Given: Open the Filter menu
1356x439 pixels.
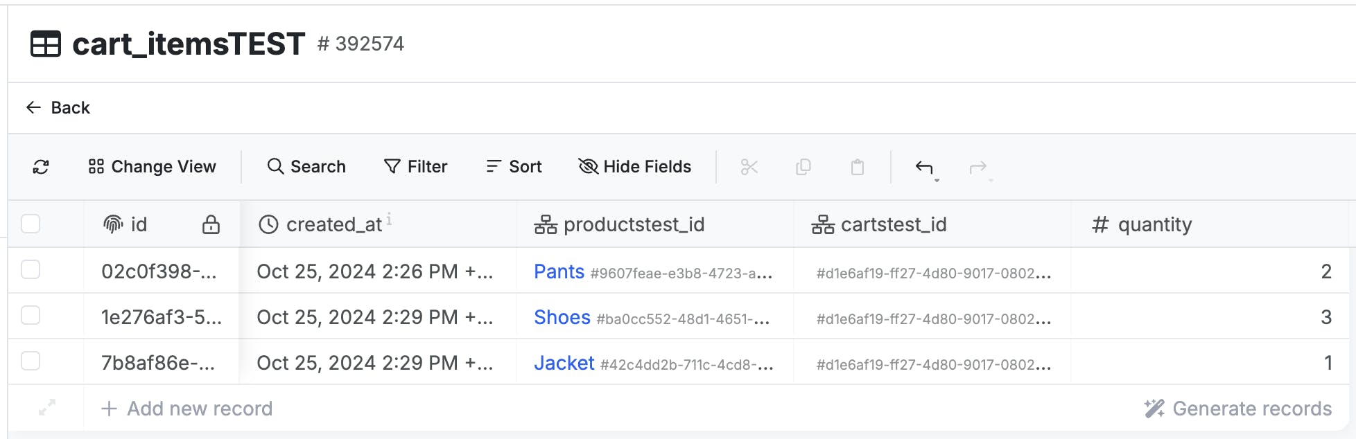Looking at the screenshot, I should (415, 167).
